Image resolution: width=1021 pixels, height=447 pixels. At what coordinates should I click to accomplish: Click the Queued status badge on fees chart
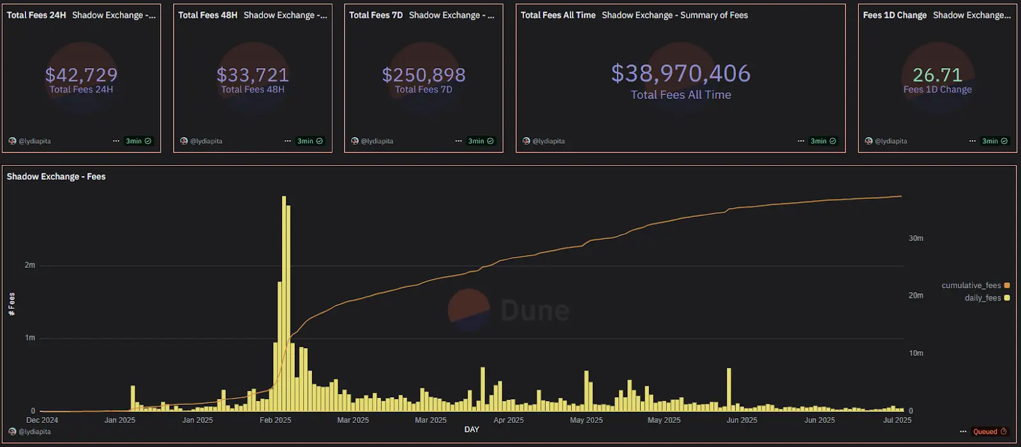pyautogui.click(x=990, y=432)
